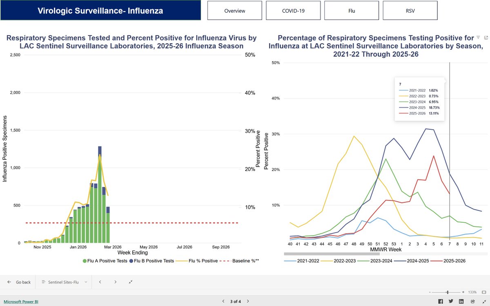Share the report on Facebook

441,302
